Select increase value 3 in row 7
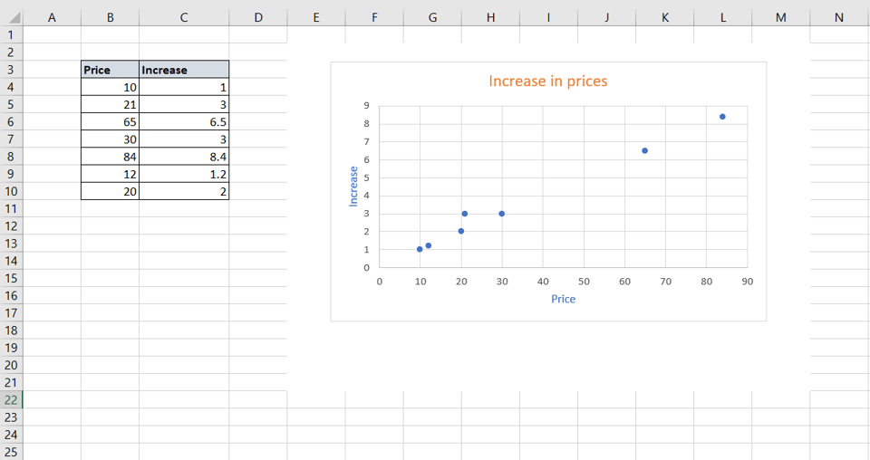The image size is (870, 460). pyautogui.click(x=184, y=139)
